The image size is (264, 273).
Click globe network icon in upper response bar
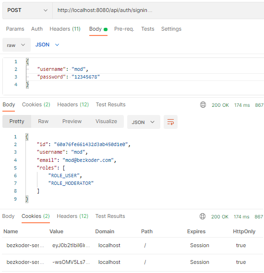coord(203,105)
